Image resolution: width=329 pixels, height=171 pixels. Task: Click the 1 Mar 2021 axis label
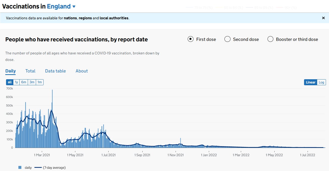(x=42, y=155)
